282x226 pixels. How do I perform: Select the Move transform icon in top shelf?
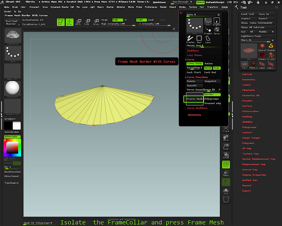click(78, 22)
